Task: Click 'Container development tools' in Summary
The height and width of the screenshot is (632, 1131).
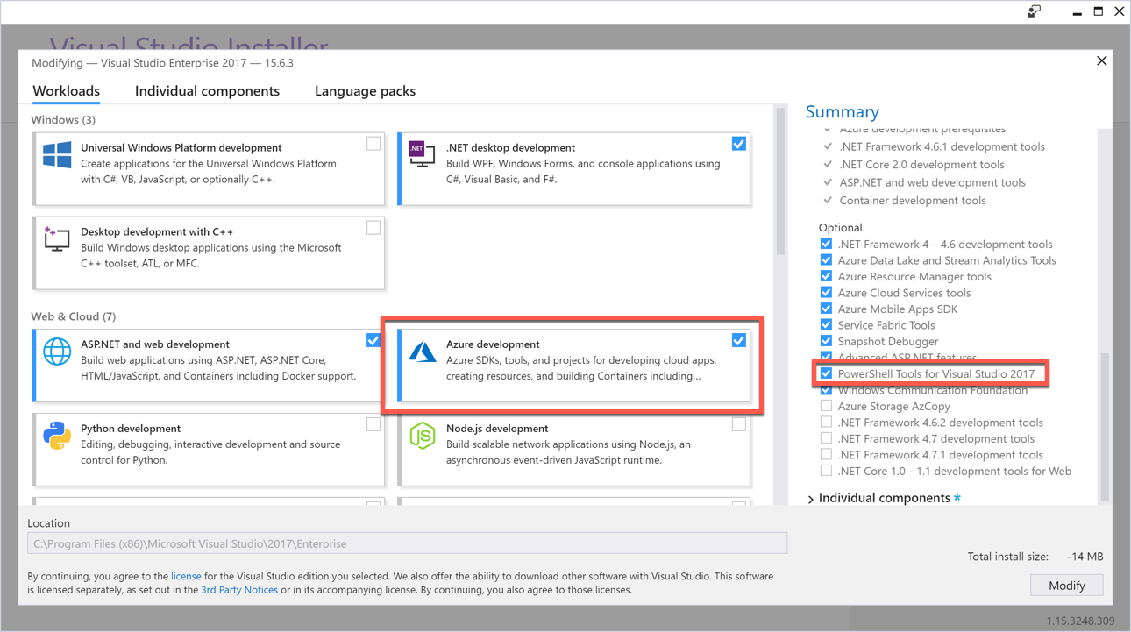Action: [912, 201]
